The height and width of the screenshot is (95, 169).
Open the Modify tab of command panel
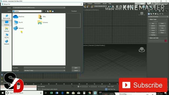[x=152, y=11]
